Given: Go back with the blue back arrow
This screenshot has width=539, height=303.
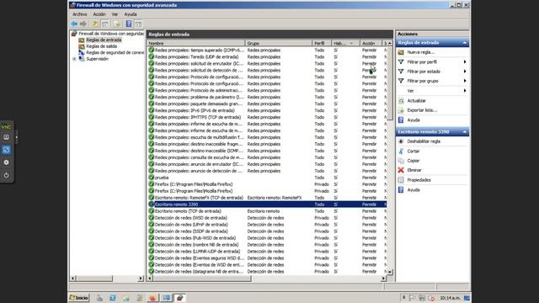Looking at the screenshot, I should 74,24.
